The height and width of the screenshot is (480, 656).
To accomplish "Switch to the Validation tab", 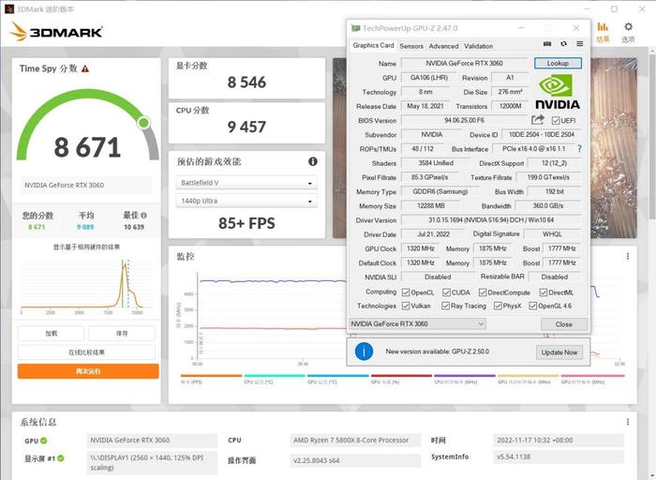I will [478, 46].
